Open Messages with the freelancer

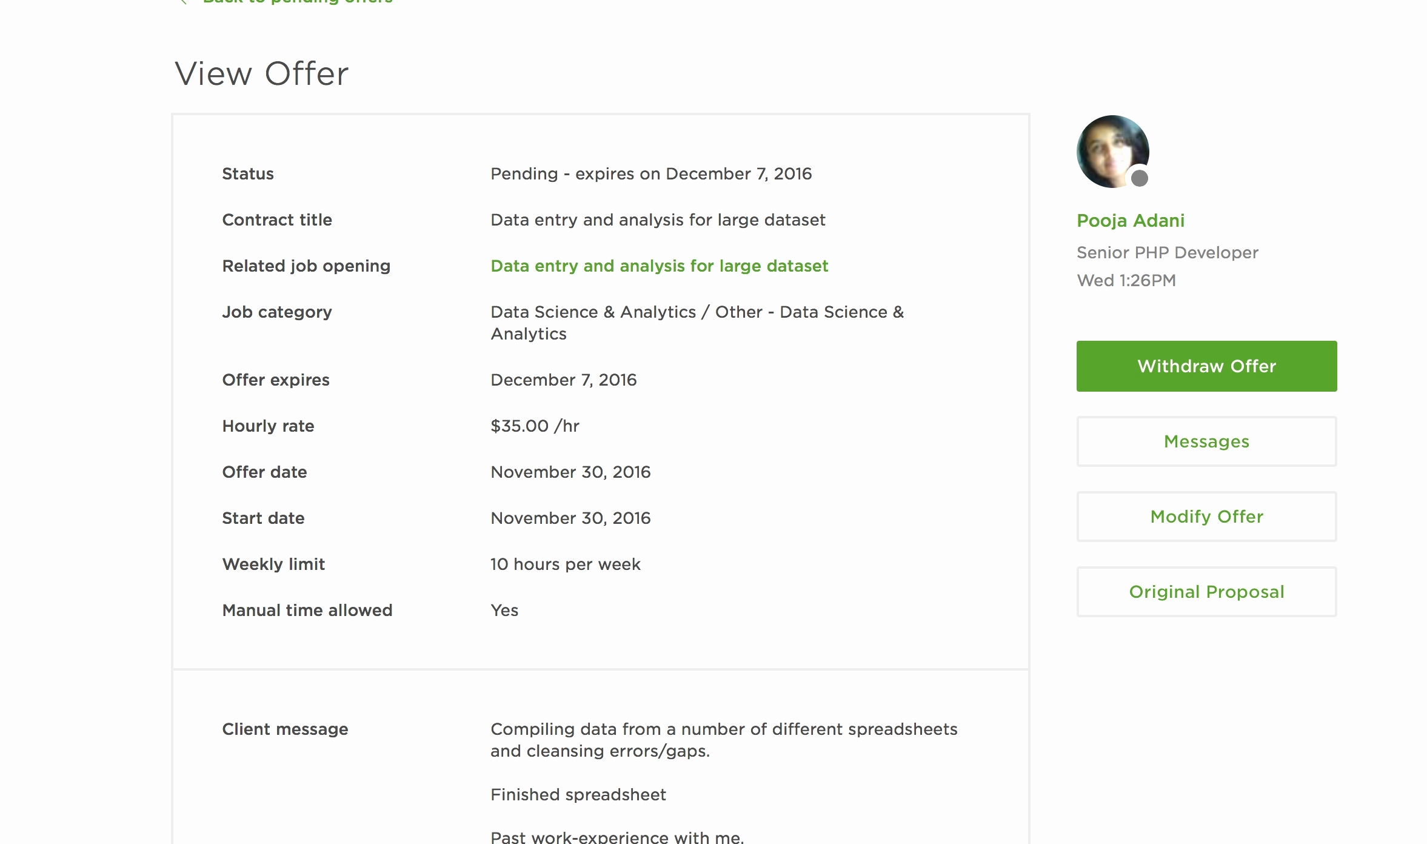tap(1206, 441)
